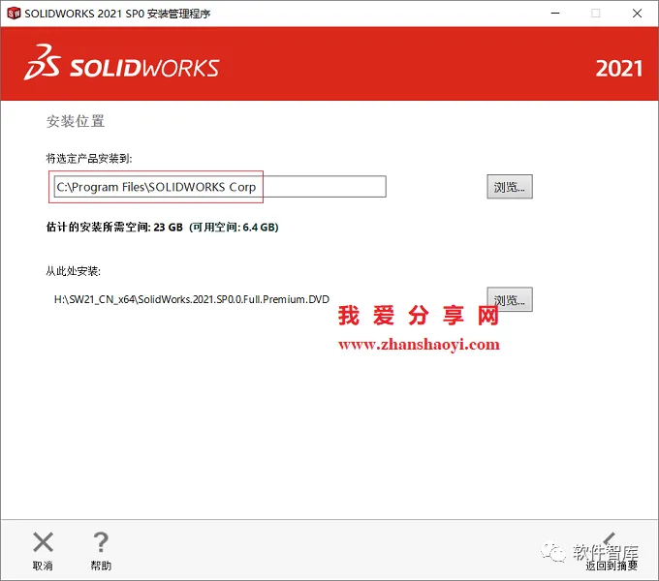This screenshot has height=581, width=659.
Task: Click the Cancel (取消) X icon
Action: pyautogui.click(x=43, y=542)
